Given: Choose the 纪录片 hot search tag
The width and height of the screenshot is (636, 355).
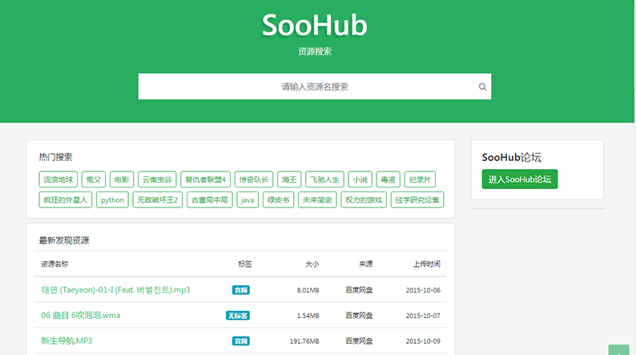Looking at the screenshot, I should coord(419,180).
